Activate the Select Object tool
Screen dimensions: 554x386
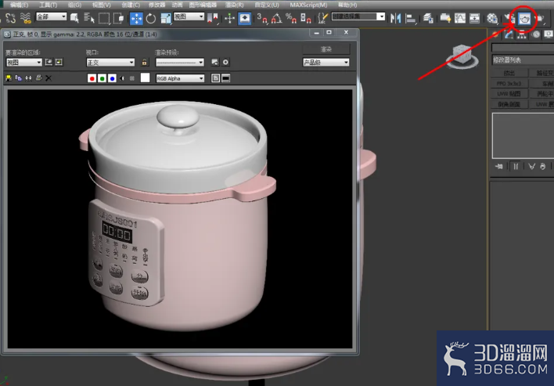pyautogui.click(x=74, y=18)
